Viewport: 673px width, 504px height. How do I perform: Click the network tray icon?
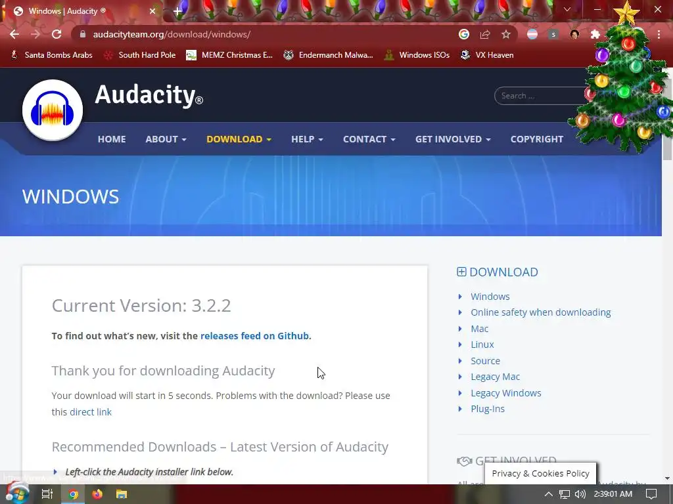565,494
